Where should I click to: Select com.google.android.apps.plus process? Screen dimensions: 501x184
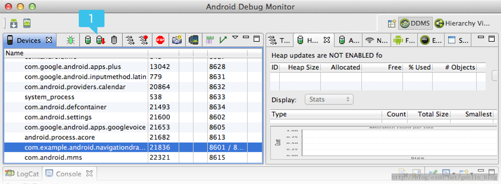pyautogui.click(x=133, y=67)
